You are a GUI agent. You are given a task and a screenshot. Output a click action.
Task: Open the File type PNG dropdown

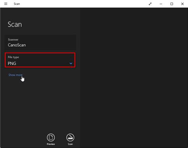(40, 60)
